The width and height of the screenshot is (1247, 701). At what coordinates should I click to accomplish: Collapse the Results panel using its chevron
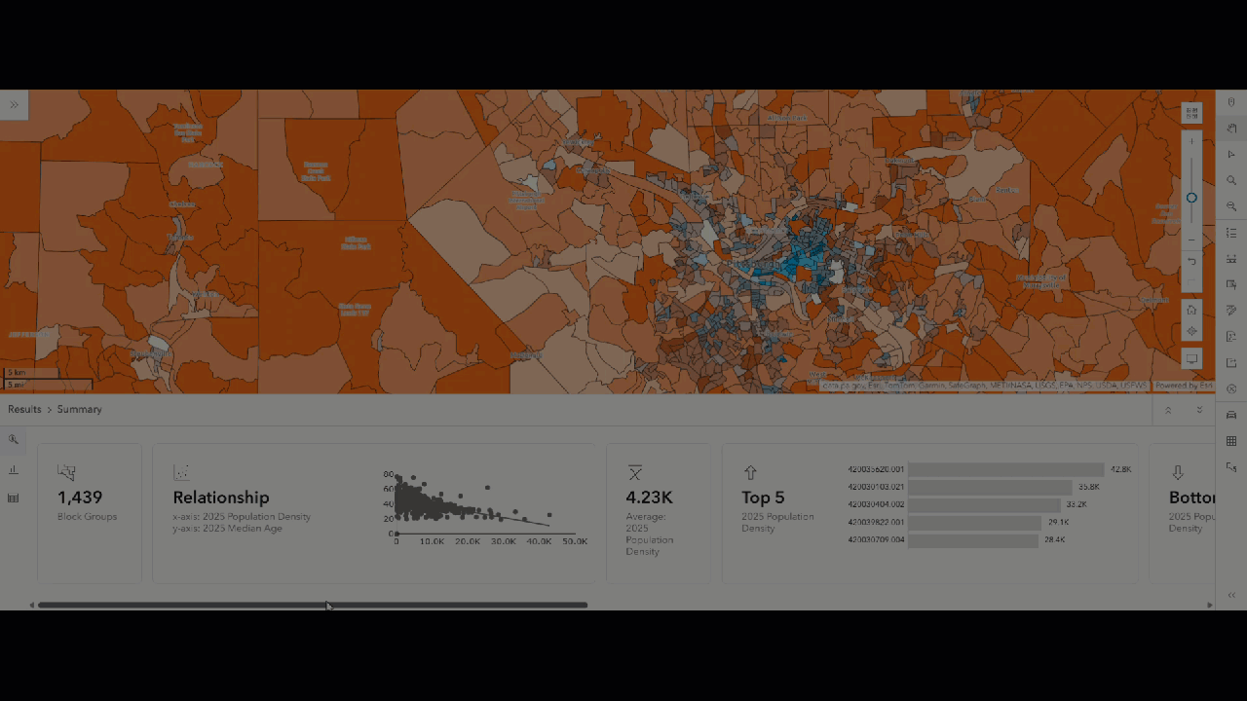(1168, 410)
